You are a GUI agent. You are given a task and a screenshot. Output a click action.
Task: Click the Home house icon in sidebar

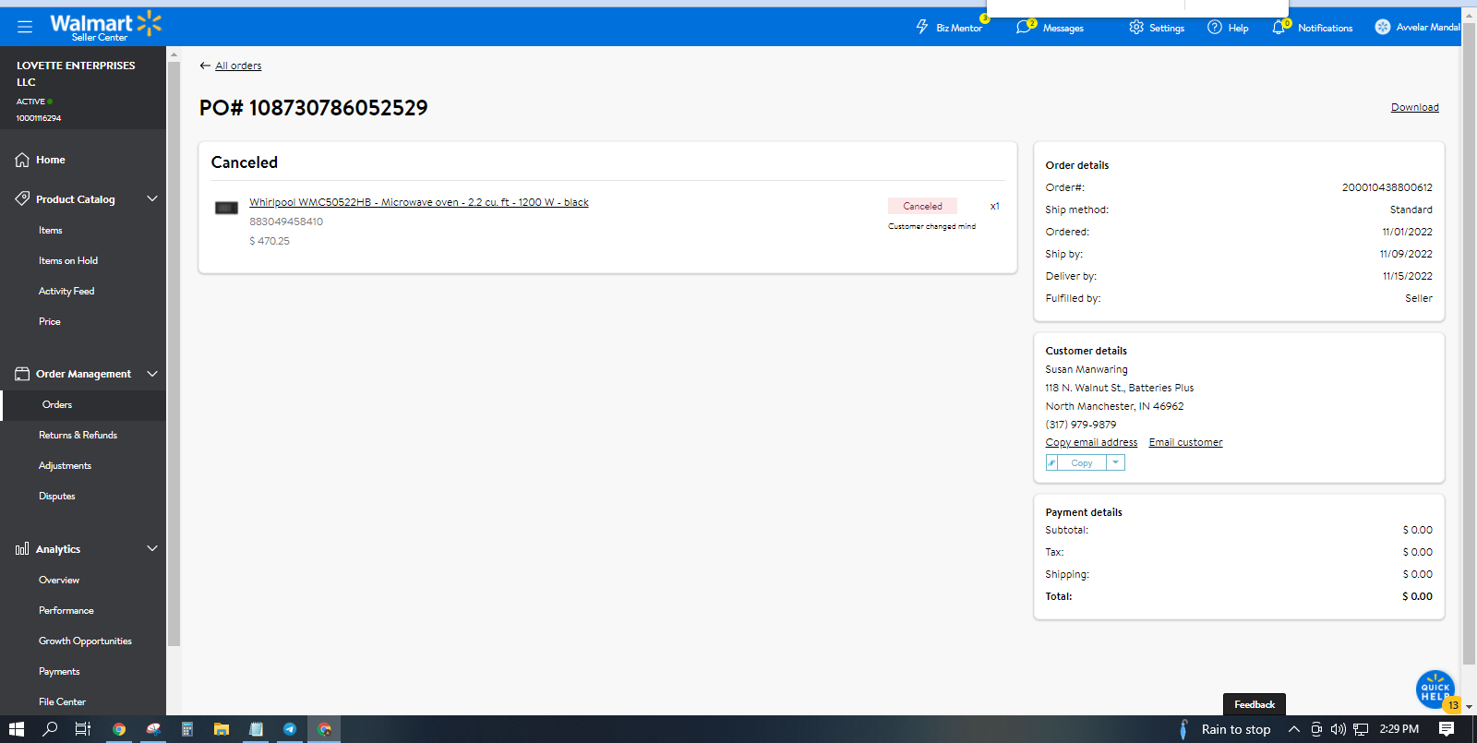tap(22, 160)
